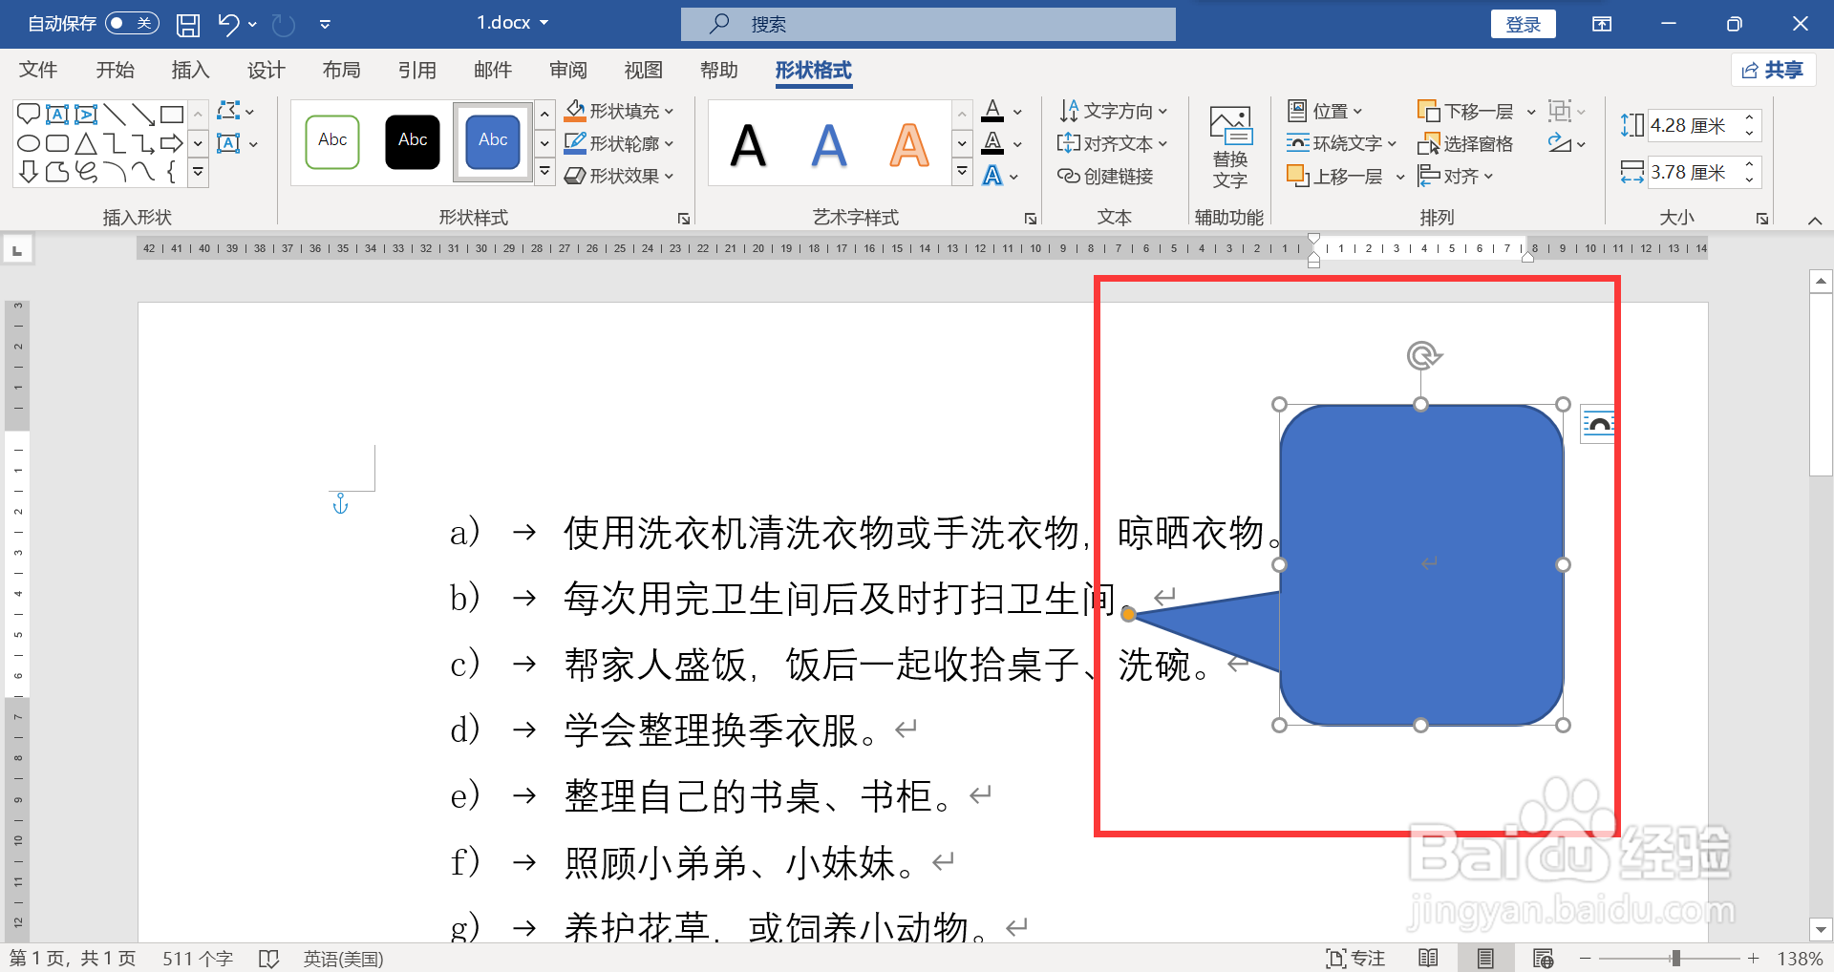This screenshot has height=972, width=1834.
Task: Select the line arrow shape
Action: 143,115
